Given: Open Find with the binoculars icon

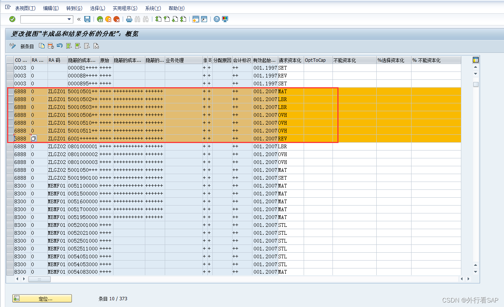Looking at the screenshot, I should tap(137, 19).
